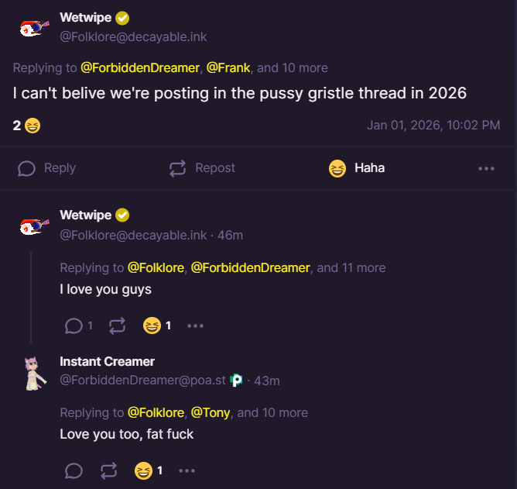Toggle laugh reaction on 'I love you guys'
The image size is (517, 489).
pos(152,325)
